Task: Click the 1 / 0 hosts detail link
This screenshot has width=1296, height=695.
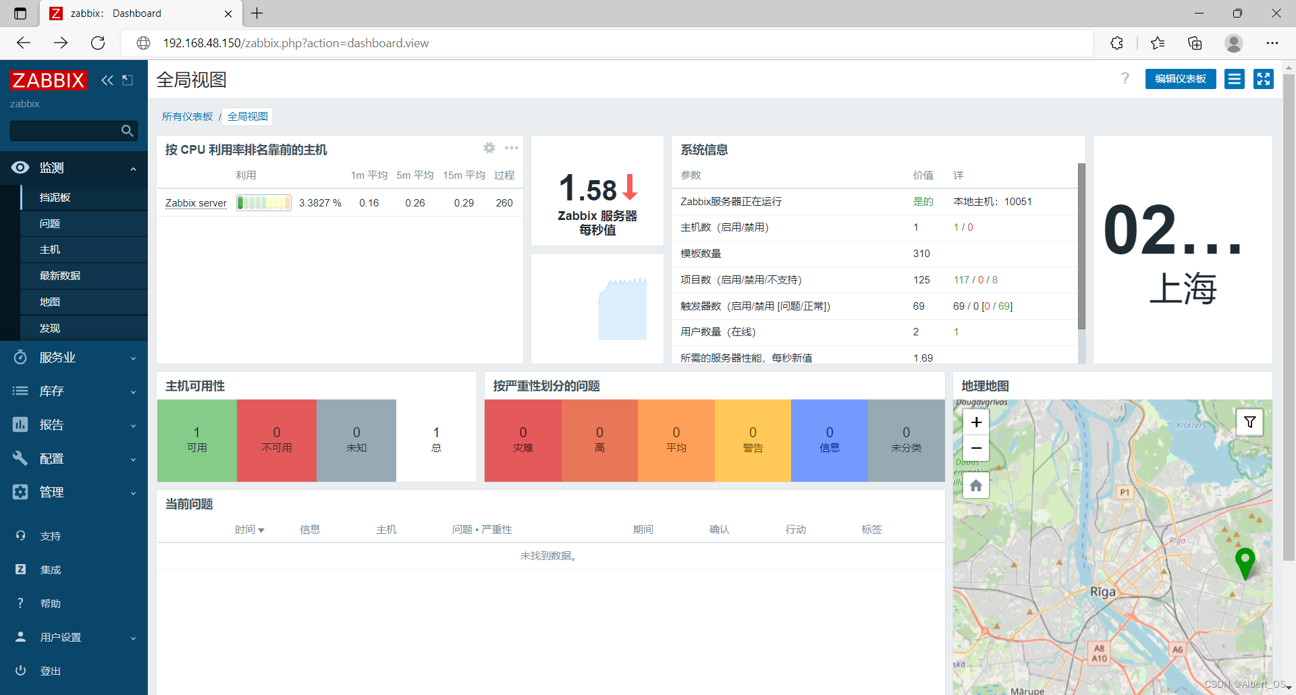Action: click(x=963, y=227)
